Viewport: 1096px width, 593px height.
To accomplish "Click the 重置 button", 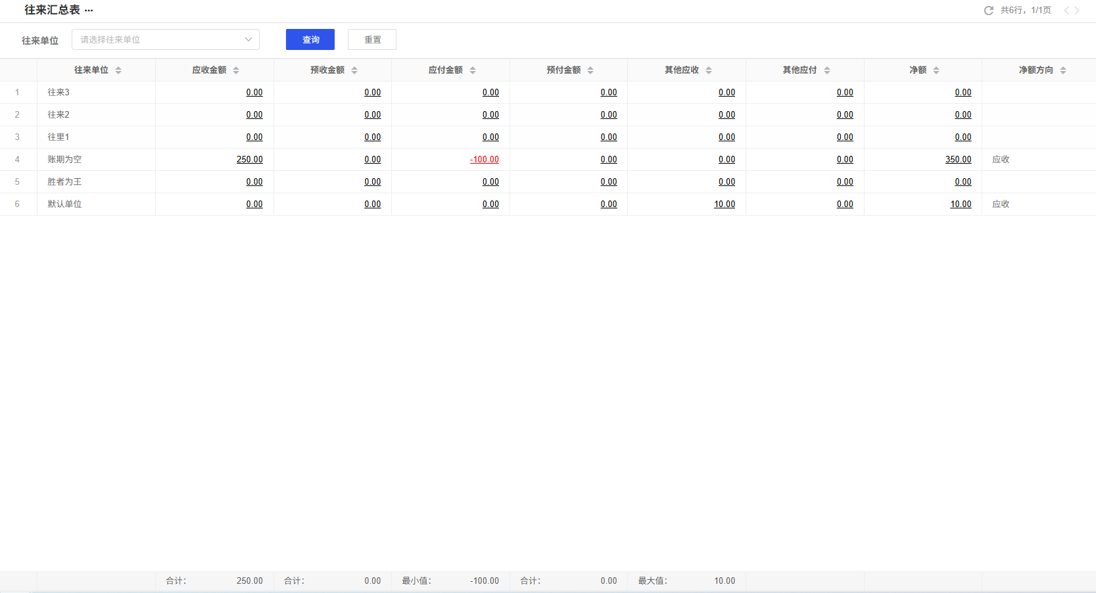I will 372,39.
